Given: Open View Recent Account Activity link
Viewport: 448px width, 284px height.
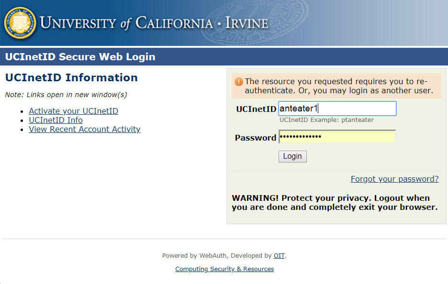Looking at the screenshot, I should click(85, 129).
